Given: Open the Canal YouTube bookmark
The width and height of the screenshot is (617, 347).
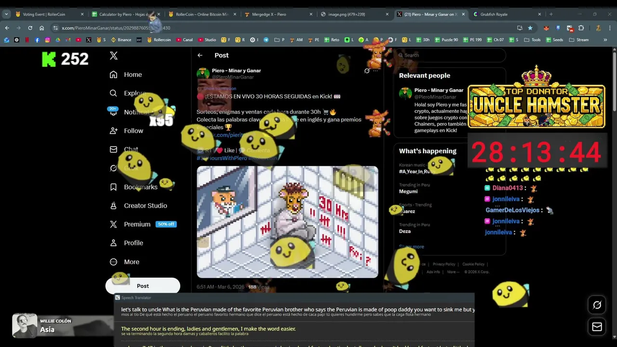Looking at the screenshot, I should 184,40.
